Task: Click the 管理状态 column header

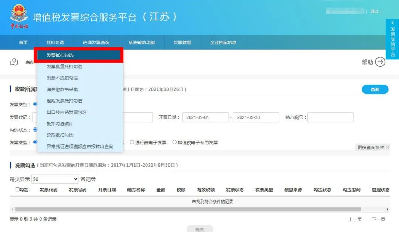Action: [x=381, y=190]
